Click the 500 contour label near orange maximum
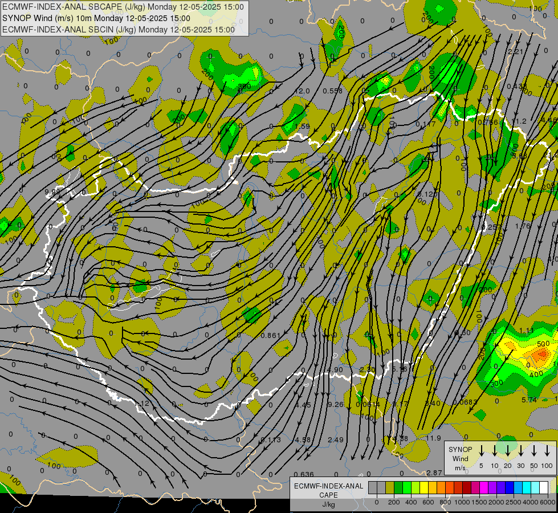558x513 pixels. click(543, 344)
